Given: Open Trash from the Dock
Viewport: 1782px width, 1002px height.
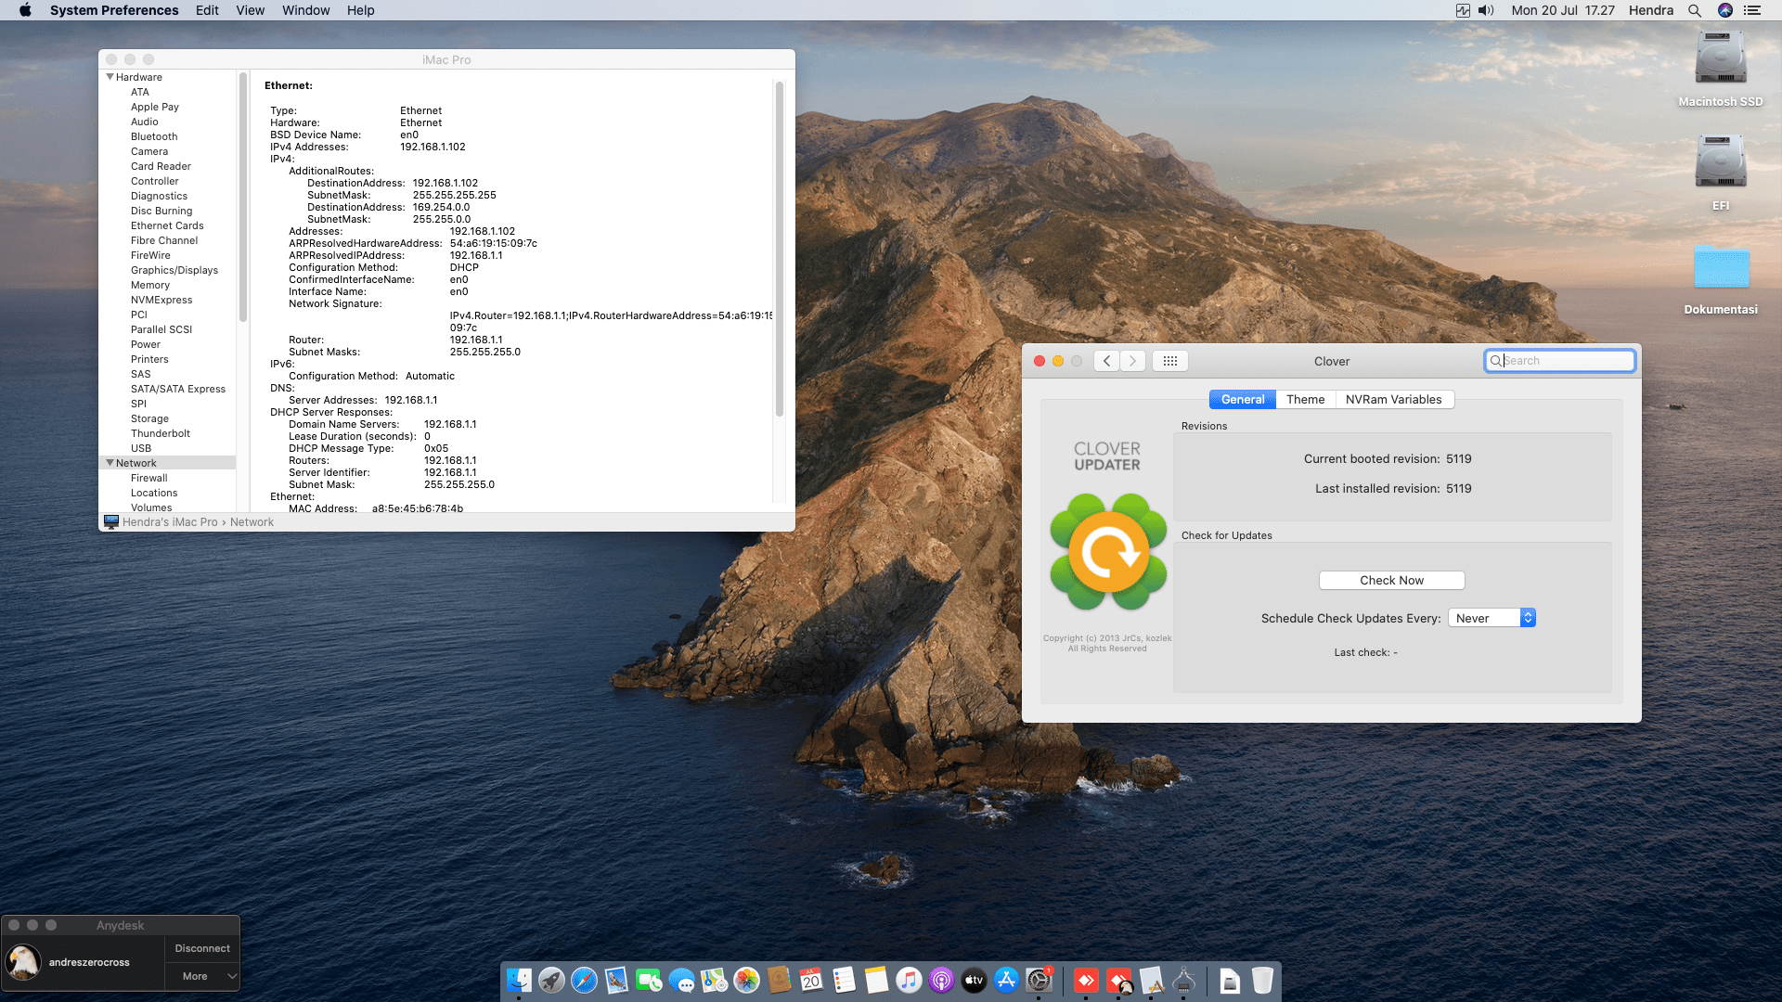Looking at the screenshot, I should pos(1262,980).
